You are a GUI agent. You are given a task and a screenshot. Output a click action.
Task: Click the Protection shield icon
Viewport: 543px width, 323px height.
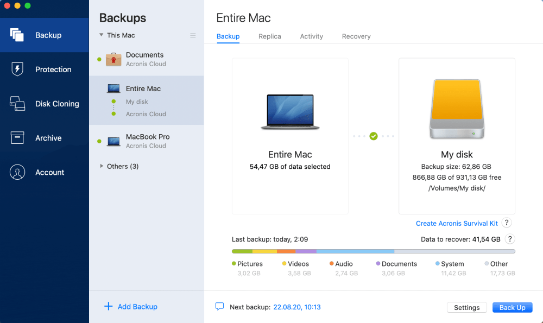coord(17,69)
